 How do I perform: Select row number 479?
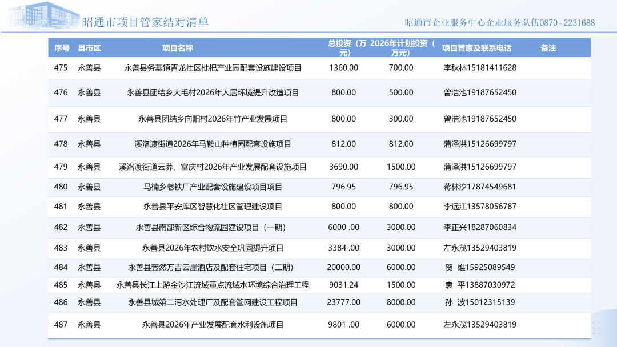[x=61, y=167]
